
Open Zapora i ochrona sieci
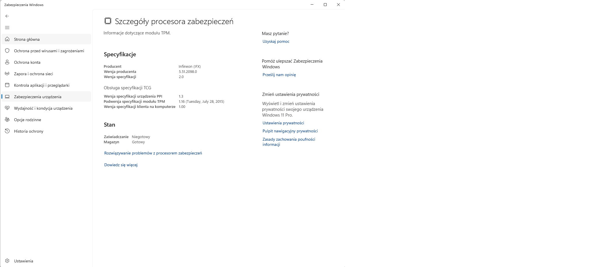tap(33, 73)
